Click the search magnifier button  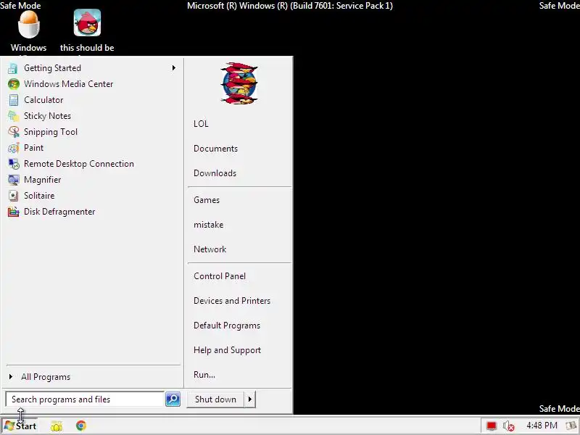(x=173, y=399)
